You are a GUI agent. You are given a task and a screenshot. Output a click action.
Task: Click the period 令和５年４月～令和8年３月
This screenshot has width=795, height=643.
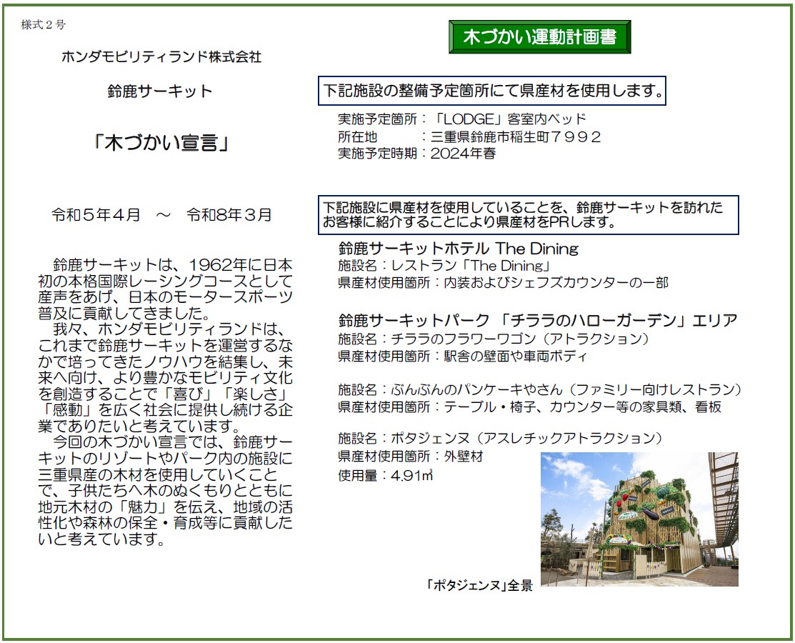coord(161,215)
